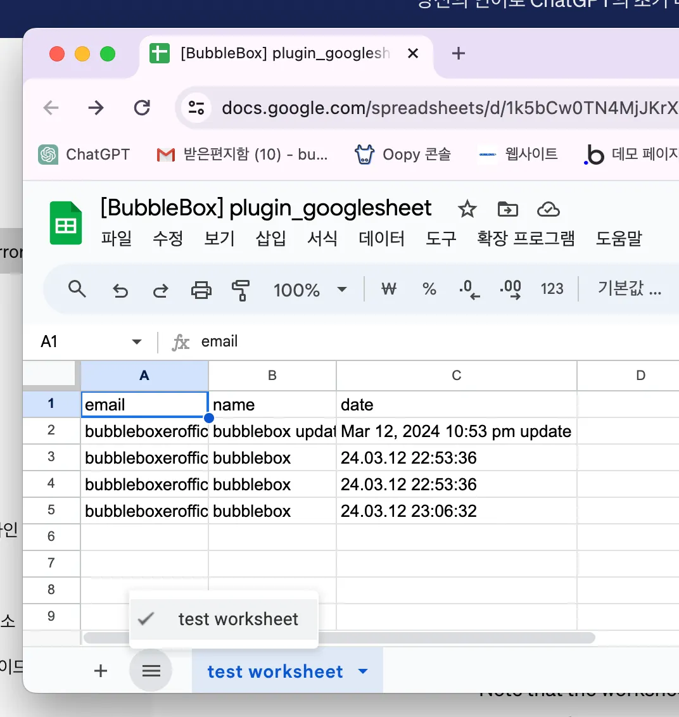Open the test worksheet tab options arrow
The width and height of the screenshot is (679, 717).
(363, 671)
